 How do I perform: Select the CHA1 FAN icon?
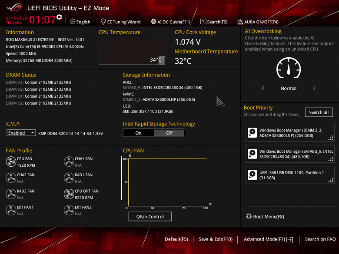pos(69,162)
